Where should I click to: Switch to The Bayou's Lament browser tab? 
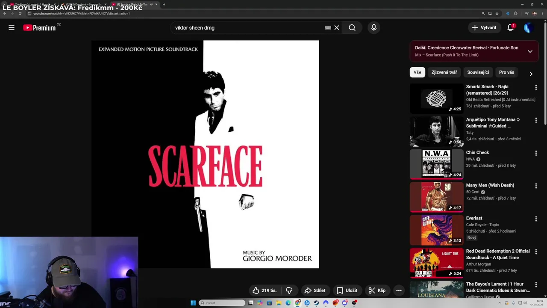[x=32, y=4]
